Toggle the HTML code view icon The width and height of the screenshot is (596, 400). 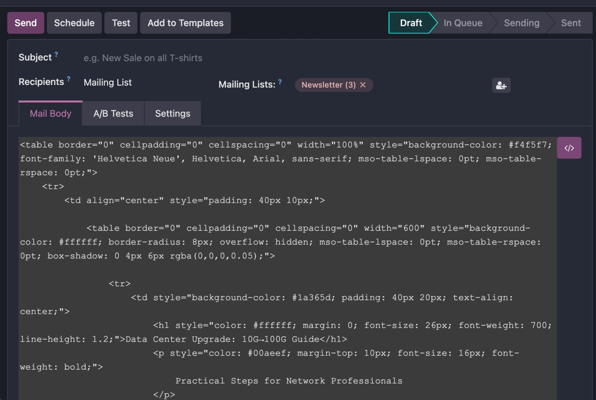pyautogui.click(x=569, y=147)
